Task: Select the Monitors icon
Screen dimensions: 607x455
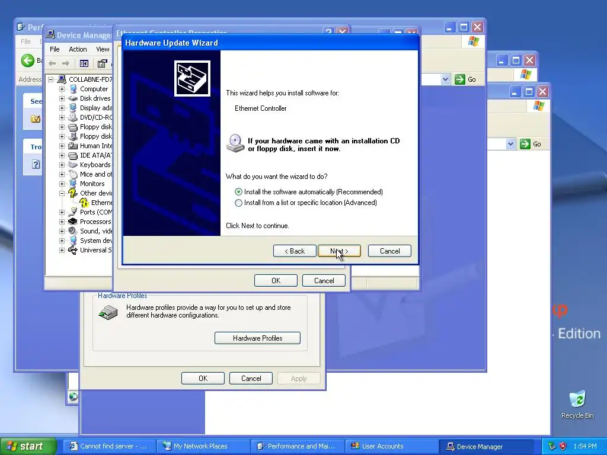Action: 73,184
